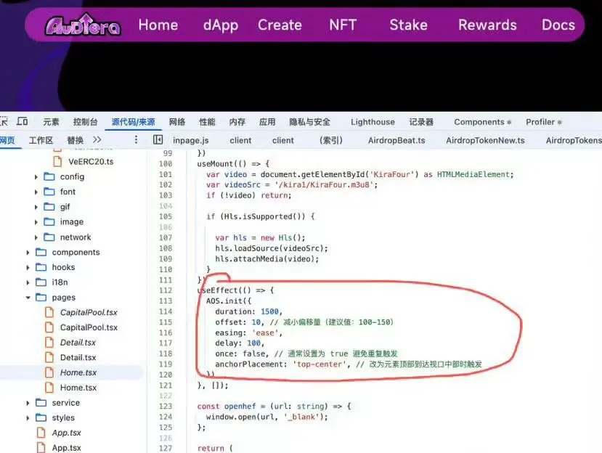The height and width of the screenshot is (453, 602).
Task: Set breakpoint on line number 100
Action: (166, 163)
